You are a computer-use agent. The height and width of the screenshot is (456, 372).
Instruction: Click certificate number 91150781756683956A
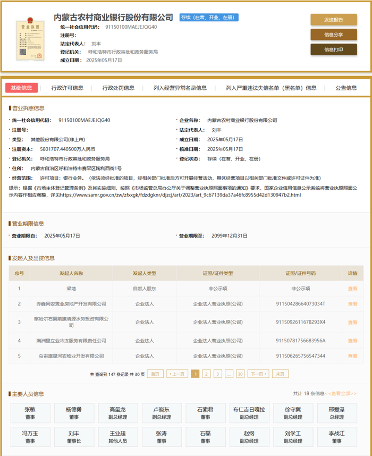(x=300, y=341)
